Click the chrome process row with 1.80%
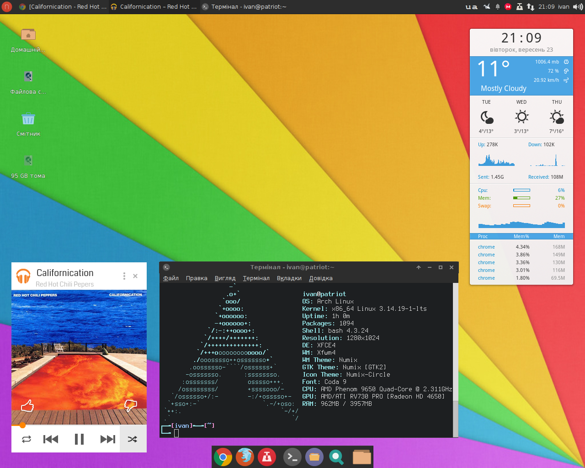 [521, 278]
